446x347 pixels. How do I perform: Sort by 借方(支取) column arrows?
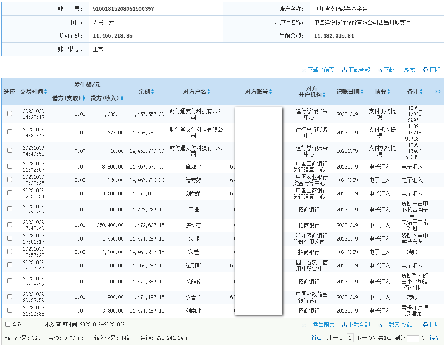point(84,98)
